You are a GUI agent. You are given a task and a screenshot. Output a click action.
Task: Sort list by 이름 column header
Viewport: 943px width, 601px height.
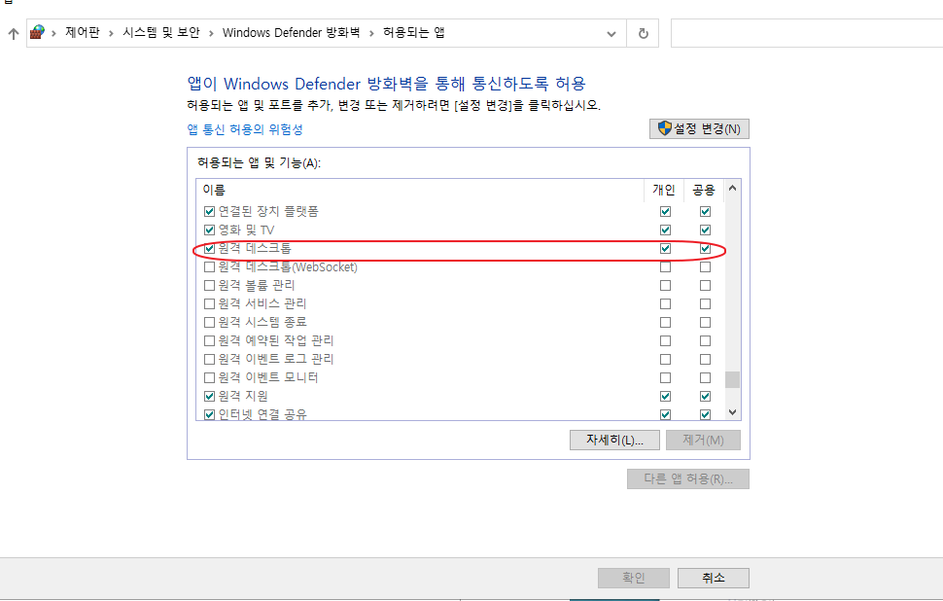coord(214,190)
